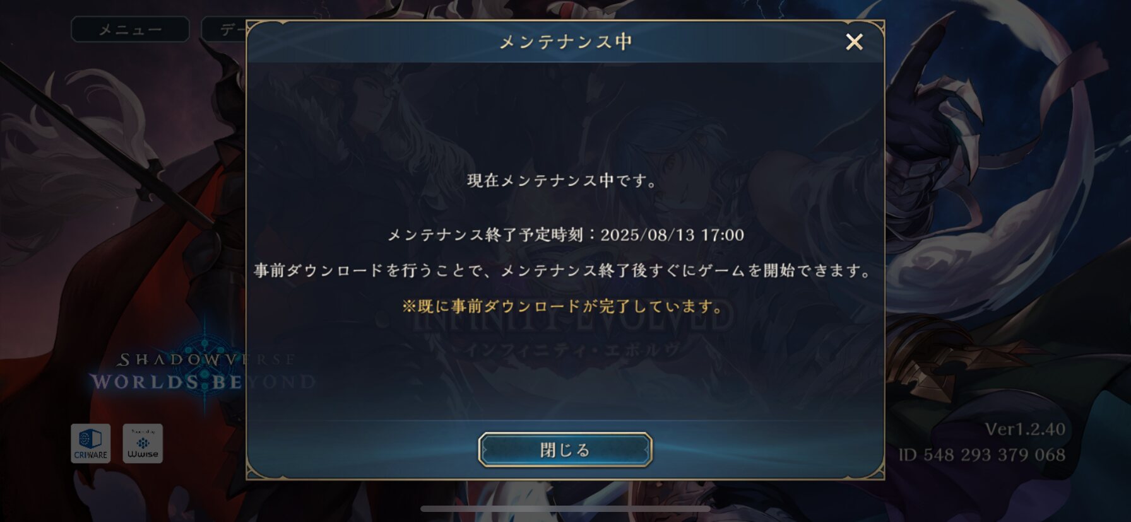Screen dimensions: 1131x522
Task: Open the メニュー button at the top left
Action: [130, 30]
